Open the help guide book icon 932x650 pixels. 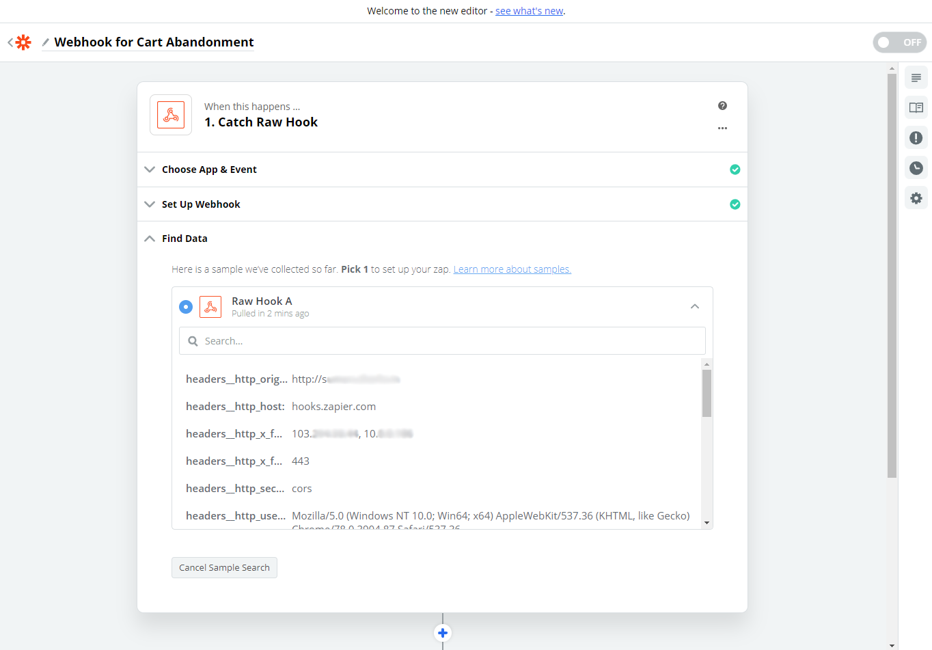point(916,108)
